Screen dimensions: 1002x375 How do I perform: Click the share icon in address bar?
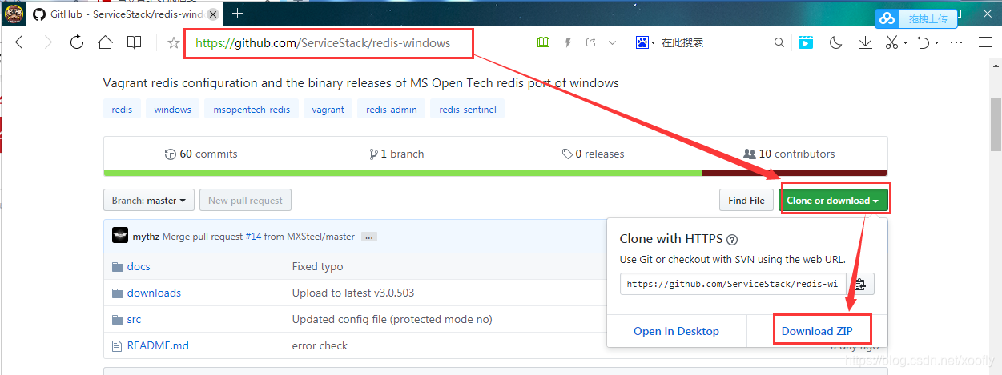591,43
